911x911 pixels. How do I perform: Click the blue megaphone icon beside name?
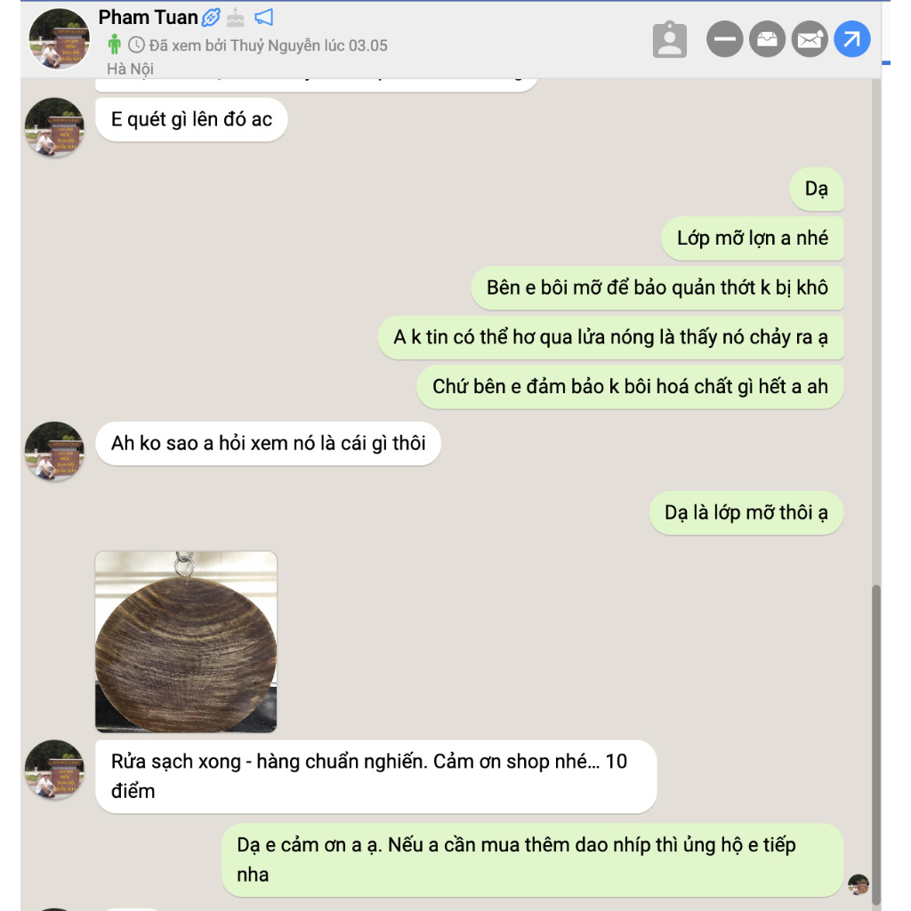coord(263,17)
